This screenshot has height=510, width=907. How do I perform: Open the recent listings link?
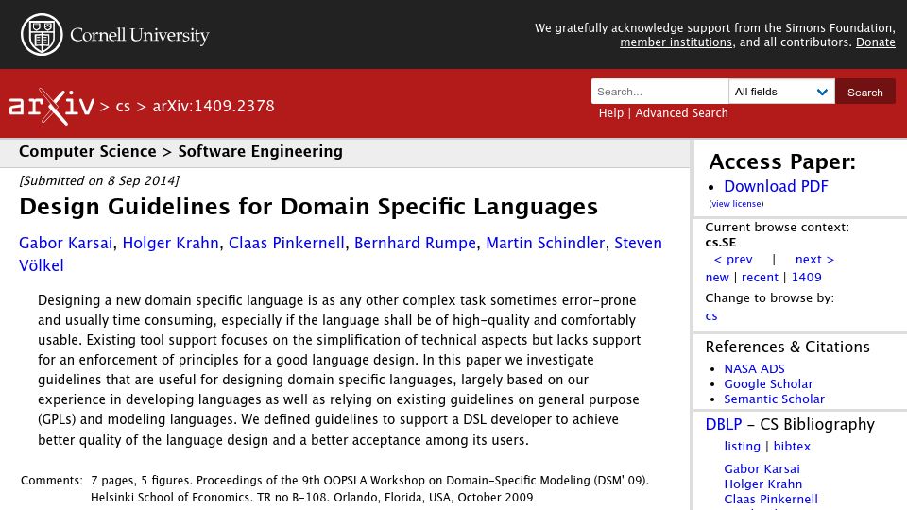[760, 277]
